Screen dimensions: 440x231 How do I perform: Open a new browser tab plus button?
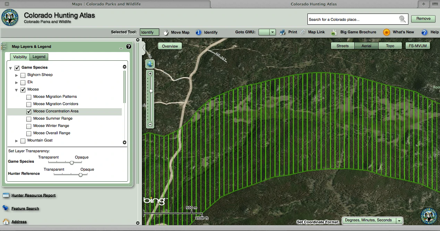click(x=423, y=4)
